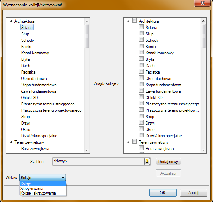This screenshot has width=213, height=202.
Task: Check the Okno dachowe checkbox
Action: click(x=141, y=78)
